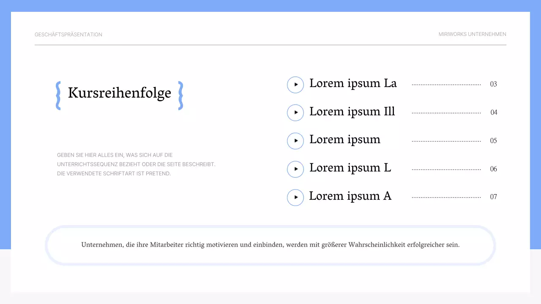
Task: Open the GESCHÄFTSPRÄSENTATION header item
Action: coord(68,35)
